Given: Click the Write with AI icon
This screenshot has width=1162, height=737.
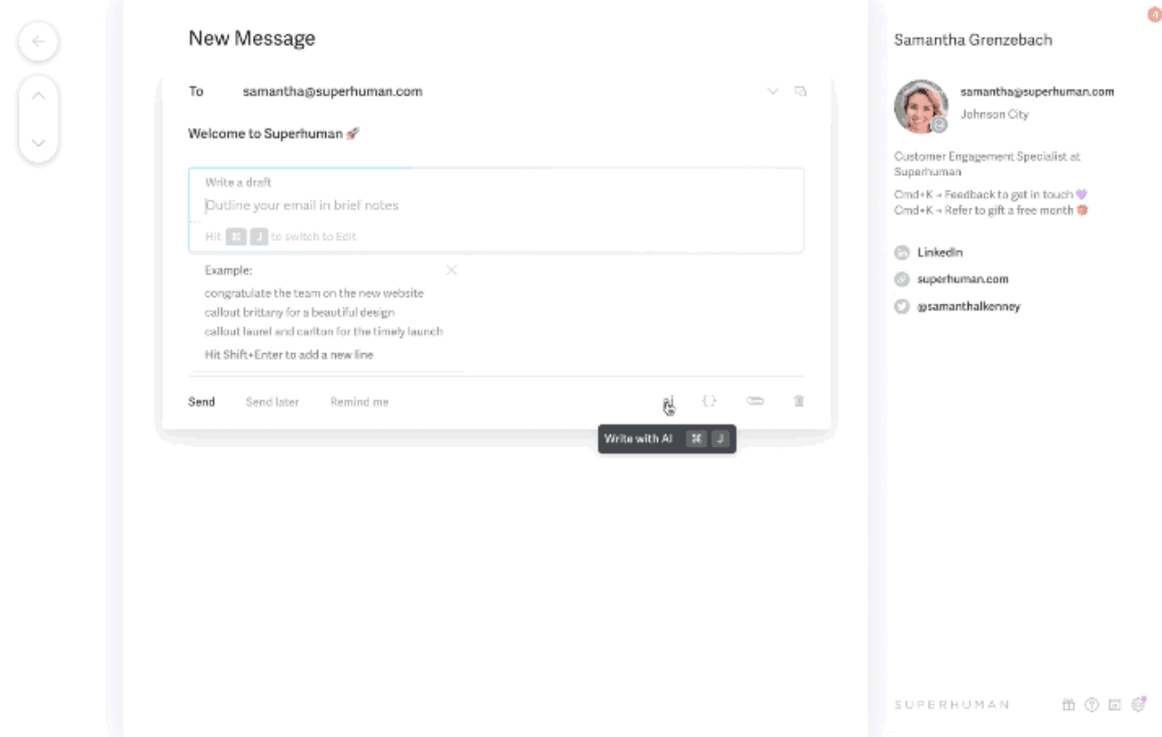Looking at the screenshot, I should click(x=668, y=401).
